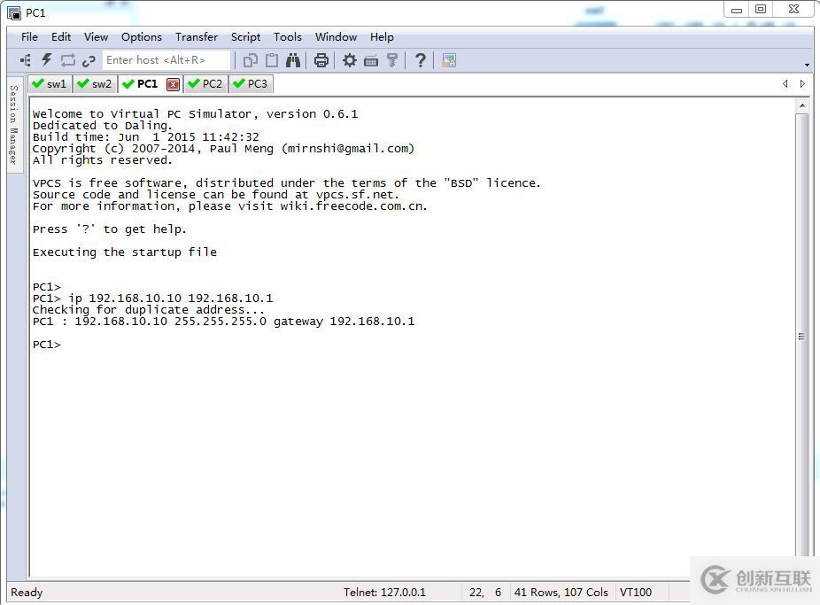Open the View menu
The image size is (820, 605).
point(97,37)
